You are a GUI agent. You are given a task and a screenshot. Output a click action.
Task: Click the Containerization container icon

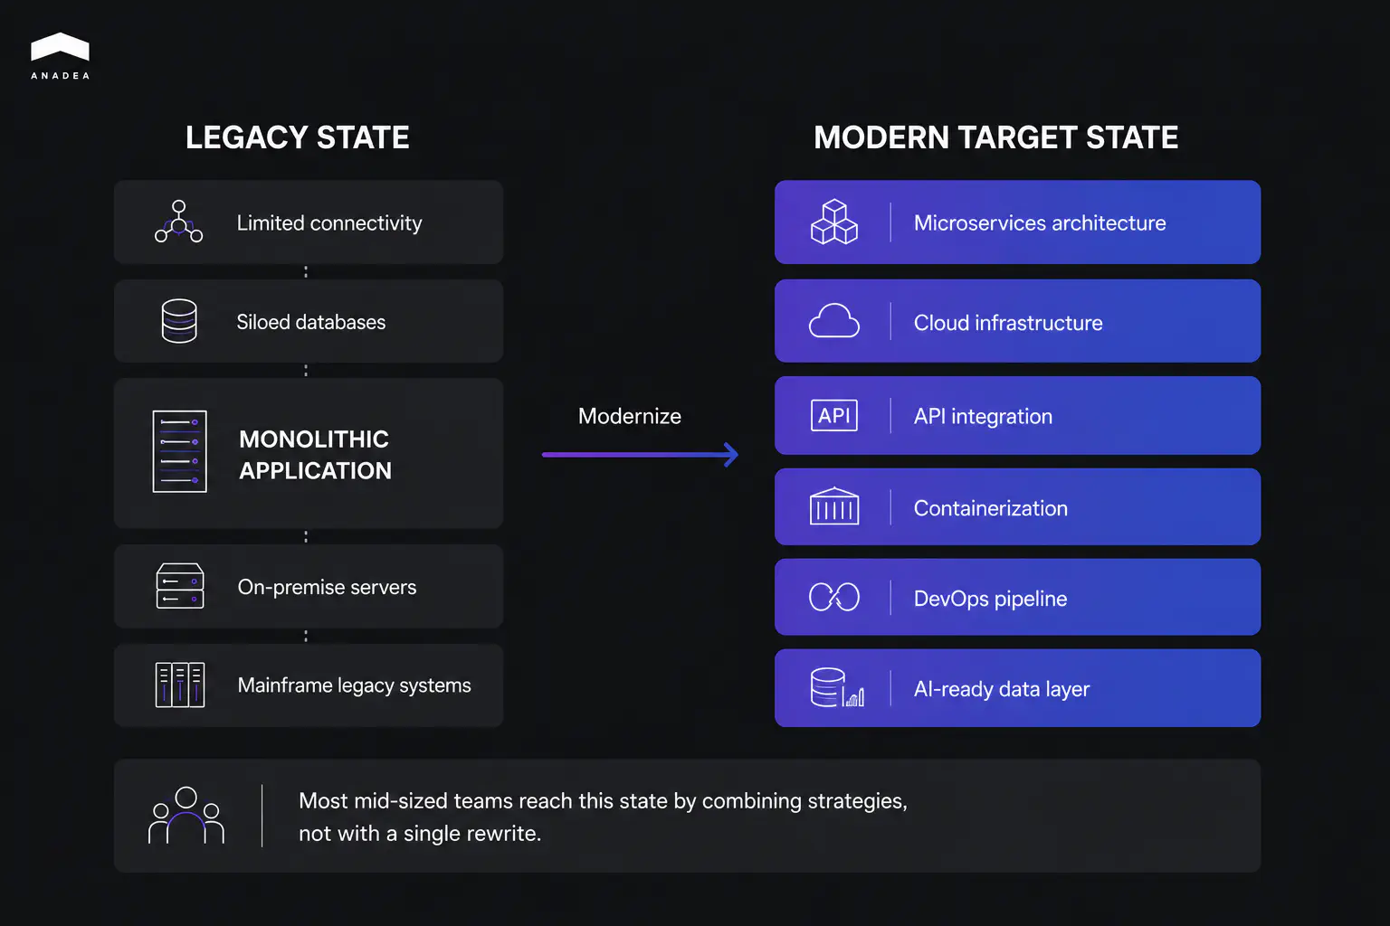pyautogui.click(x=834, y=506)
